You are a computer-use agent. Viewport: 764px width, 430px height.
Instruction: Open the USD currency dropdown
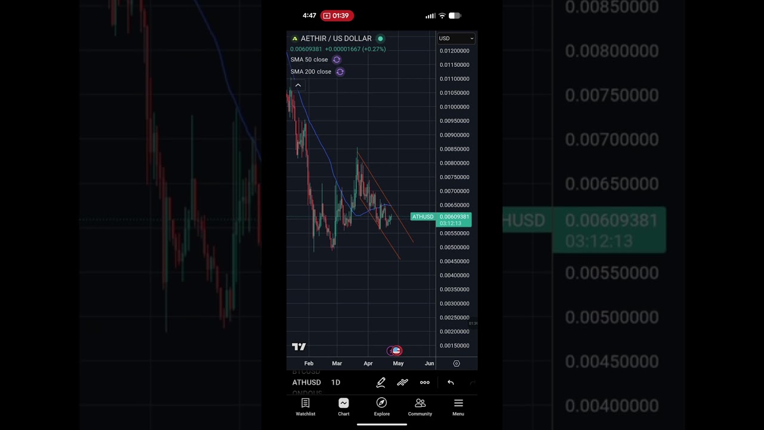(x=457, y=38)
